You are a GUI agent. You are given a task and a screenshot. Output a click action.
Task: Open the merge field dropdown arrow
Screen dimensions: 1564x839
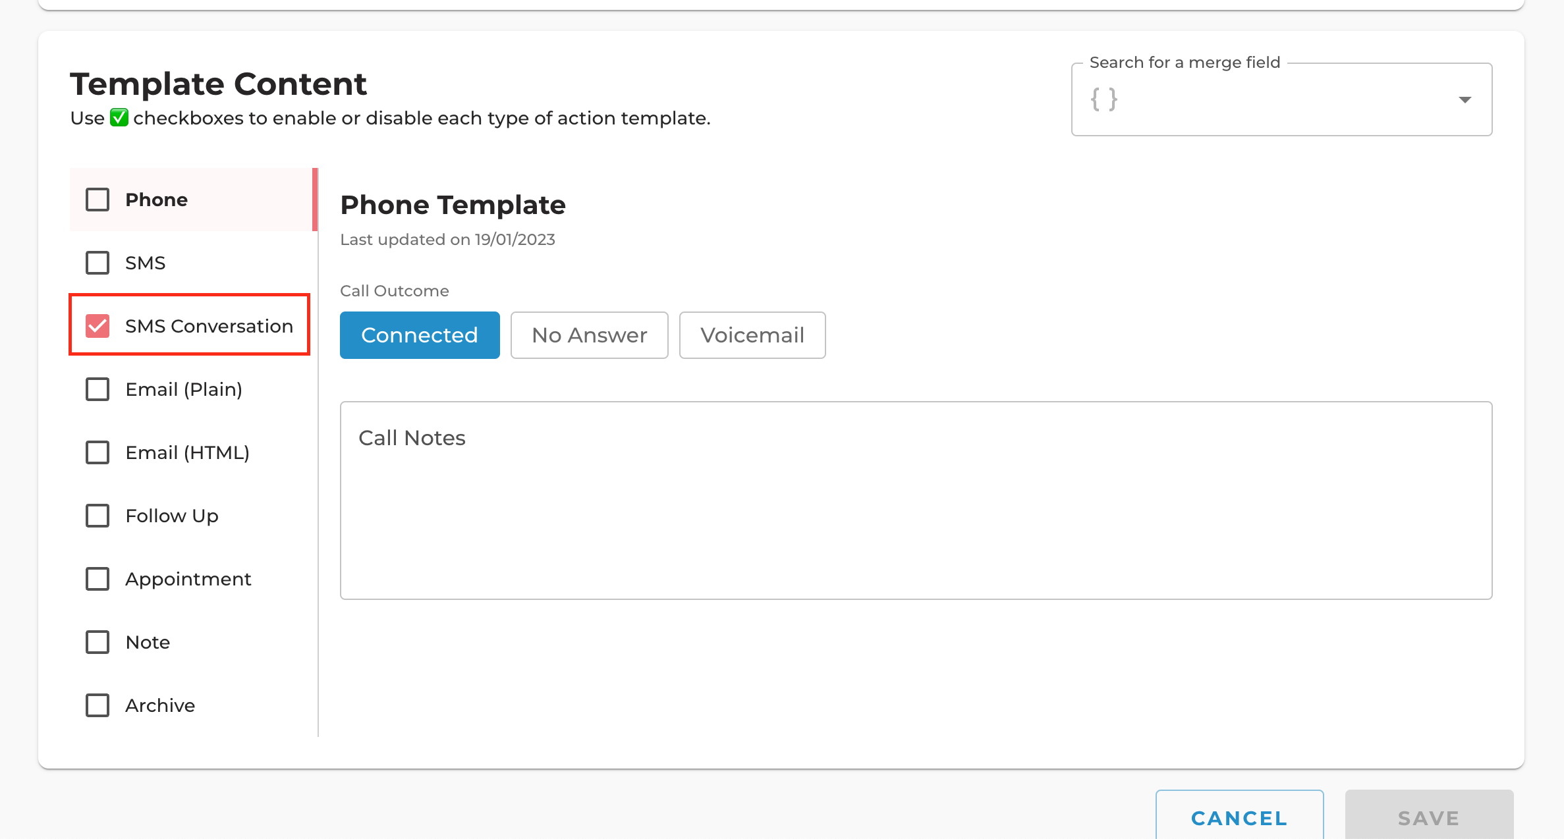tap(1465, 99)
